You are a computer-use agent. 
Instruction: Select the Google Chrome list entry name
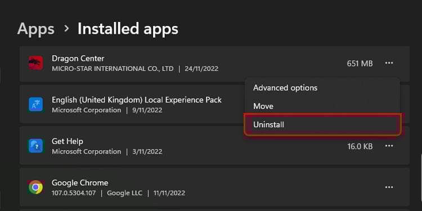80,183
